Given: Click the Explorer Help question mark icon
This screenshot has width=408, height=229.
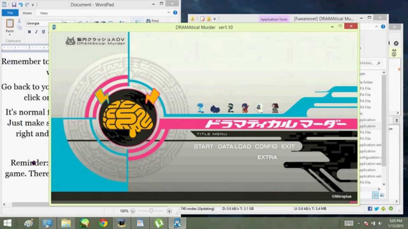Looking at the screenshot, I should (x=384, y=27).
